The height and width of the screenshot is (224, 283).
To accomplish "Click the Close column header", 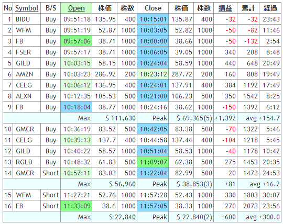I will (153, 8).
